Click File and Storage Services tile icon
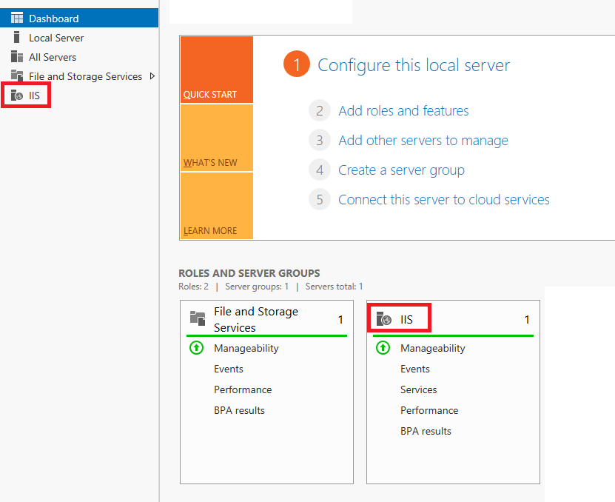615x502 pixels. coord(197,319)
